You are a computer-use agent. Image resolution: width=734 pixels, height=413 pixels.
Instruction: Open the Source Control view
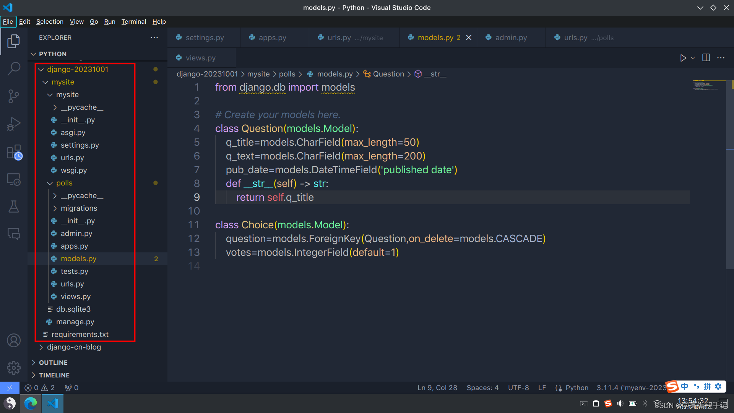[14, 96]
